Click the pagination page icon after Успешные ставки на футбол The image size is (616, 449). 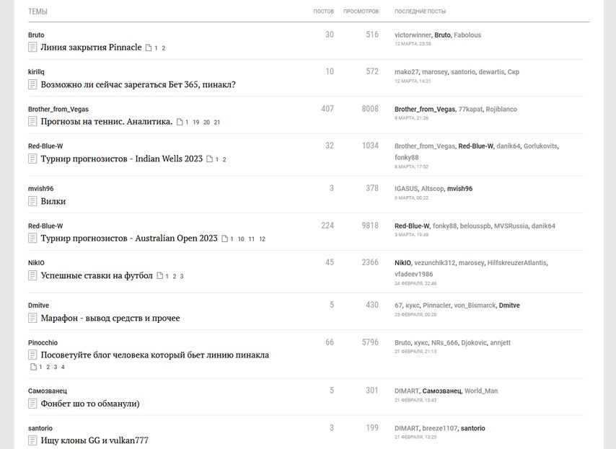(160, 276)
